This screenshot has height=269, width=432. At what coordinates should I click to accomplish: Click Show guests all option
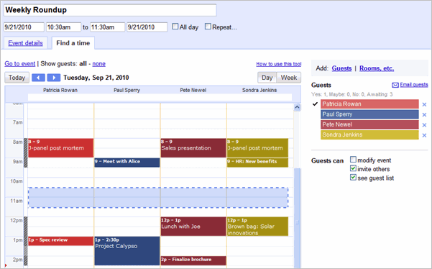point(83,64)
